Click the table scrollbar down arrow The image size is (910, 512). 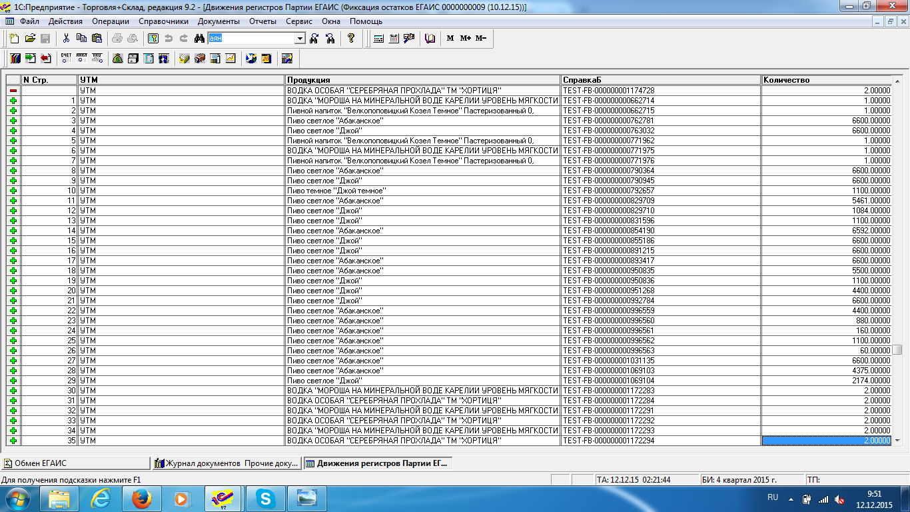897,441
